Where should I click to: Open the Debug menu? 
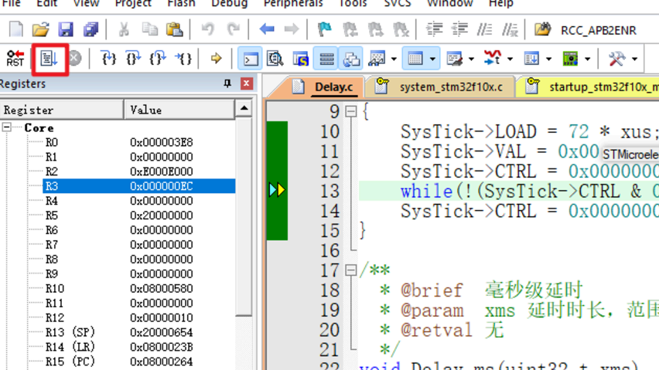pyautogui.click(x=230, y=3)
